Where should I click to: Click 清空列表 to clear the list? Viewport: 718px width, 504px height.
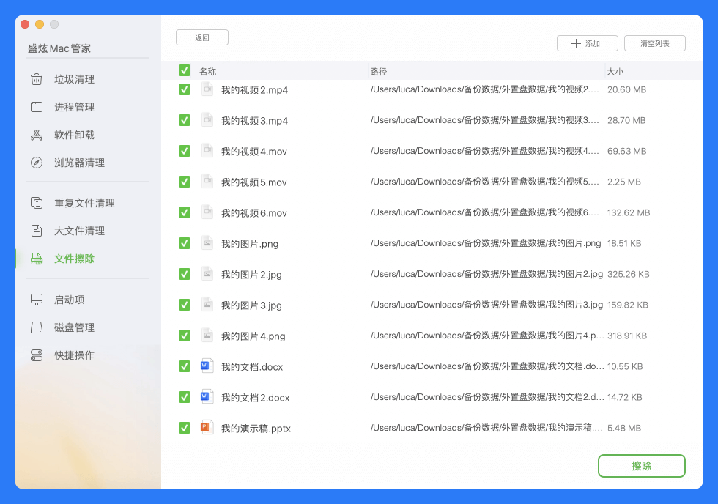(654, 43)
